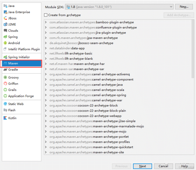Expand maven-archetype-quickstart entry

46,147
